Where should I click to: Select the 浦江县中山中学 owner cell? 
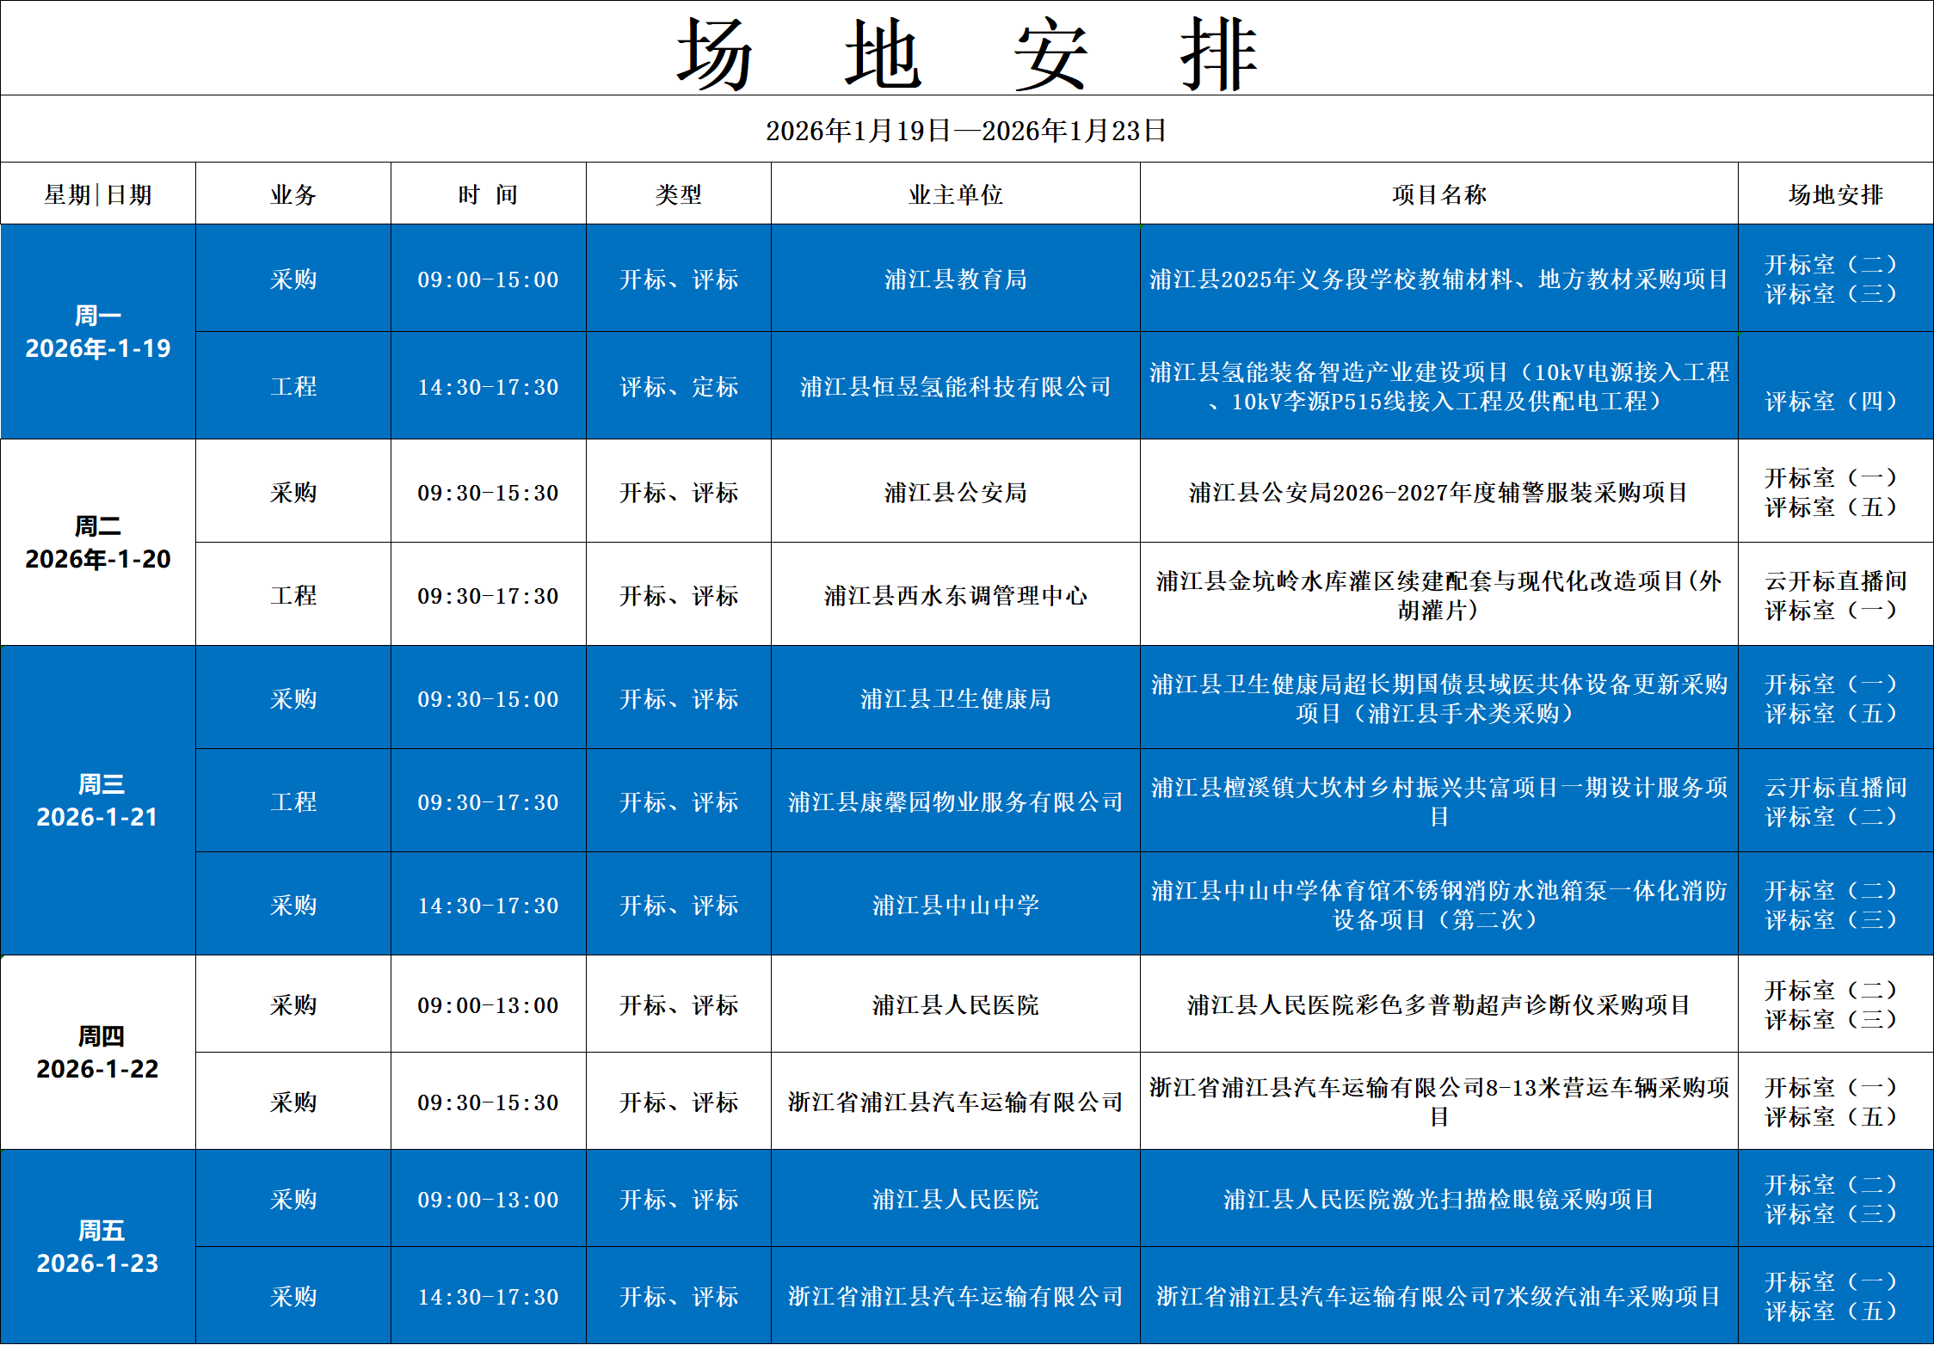coord(955,906)
